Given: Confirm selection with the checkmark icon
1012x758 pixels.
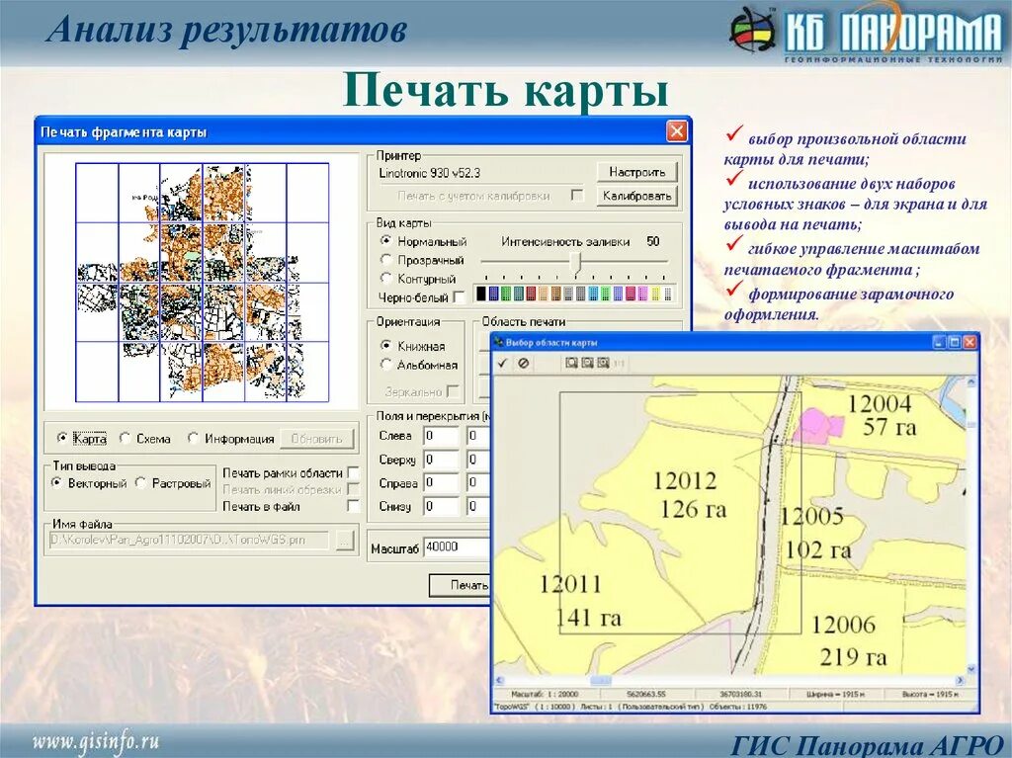Looking at the screenshot, I should click(502, 364).
